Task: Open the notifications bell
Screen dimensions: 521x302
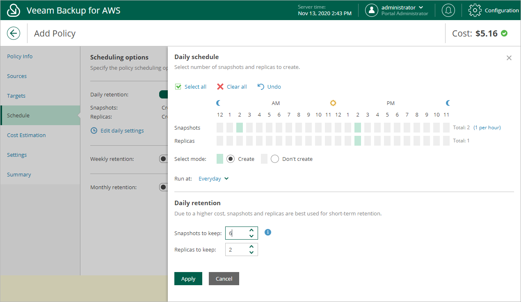Action: [x=448, y=10]
